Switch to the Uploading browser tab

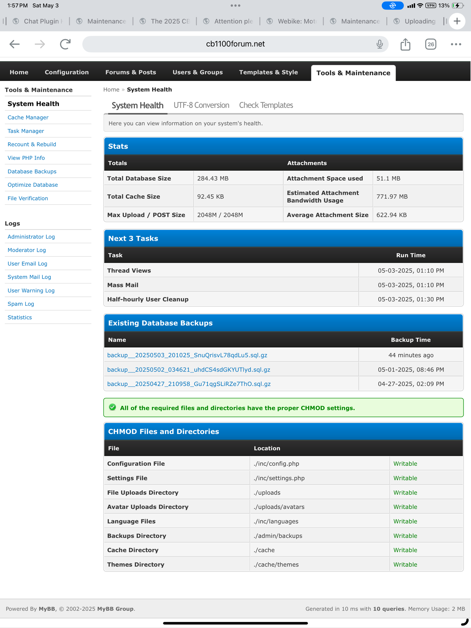point(415,21)
